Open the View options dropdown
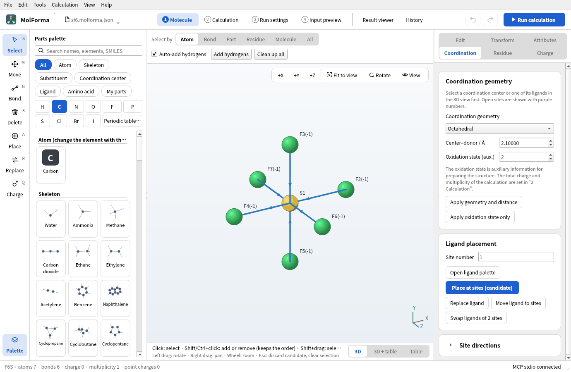 411,75
